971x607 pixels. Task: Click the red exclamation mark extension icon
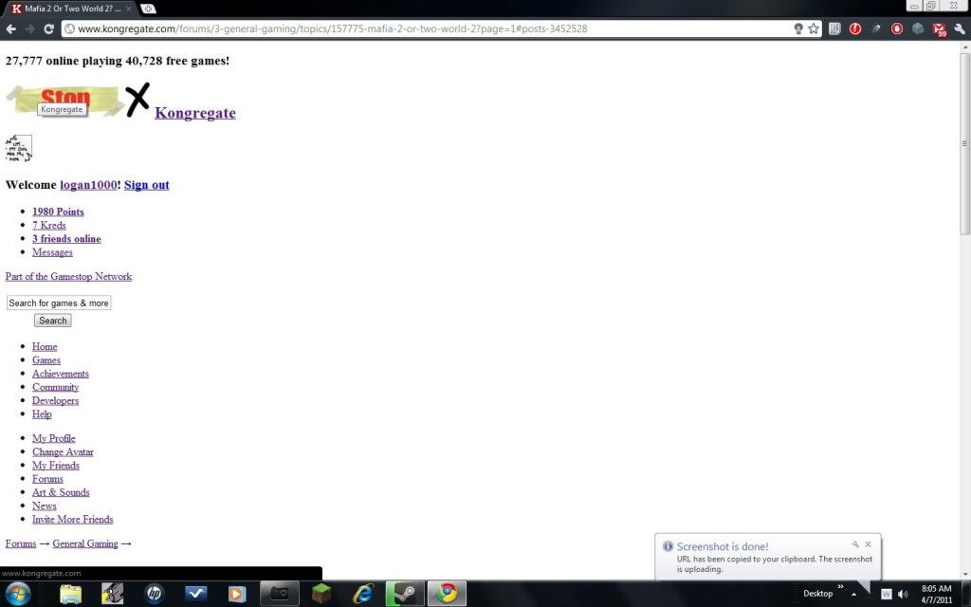[x=855, y=28]
